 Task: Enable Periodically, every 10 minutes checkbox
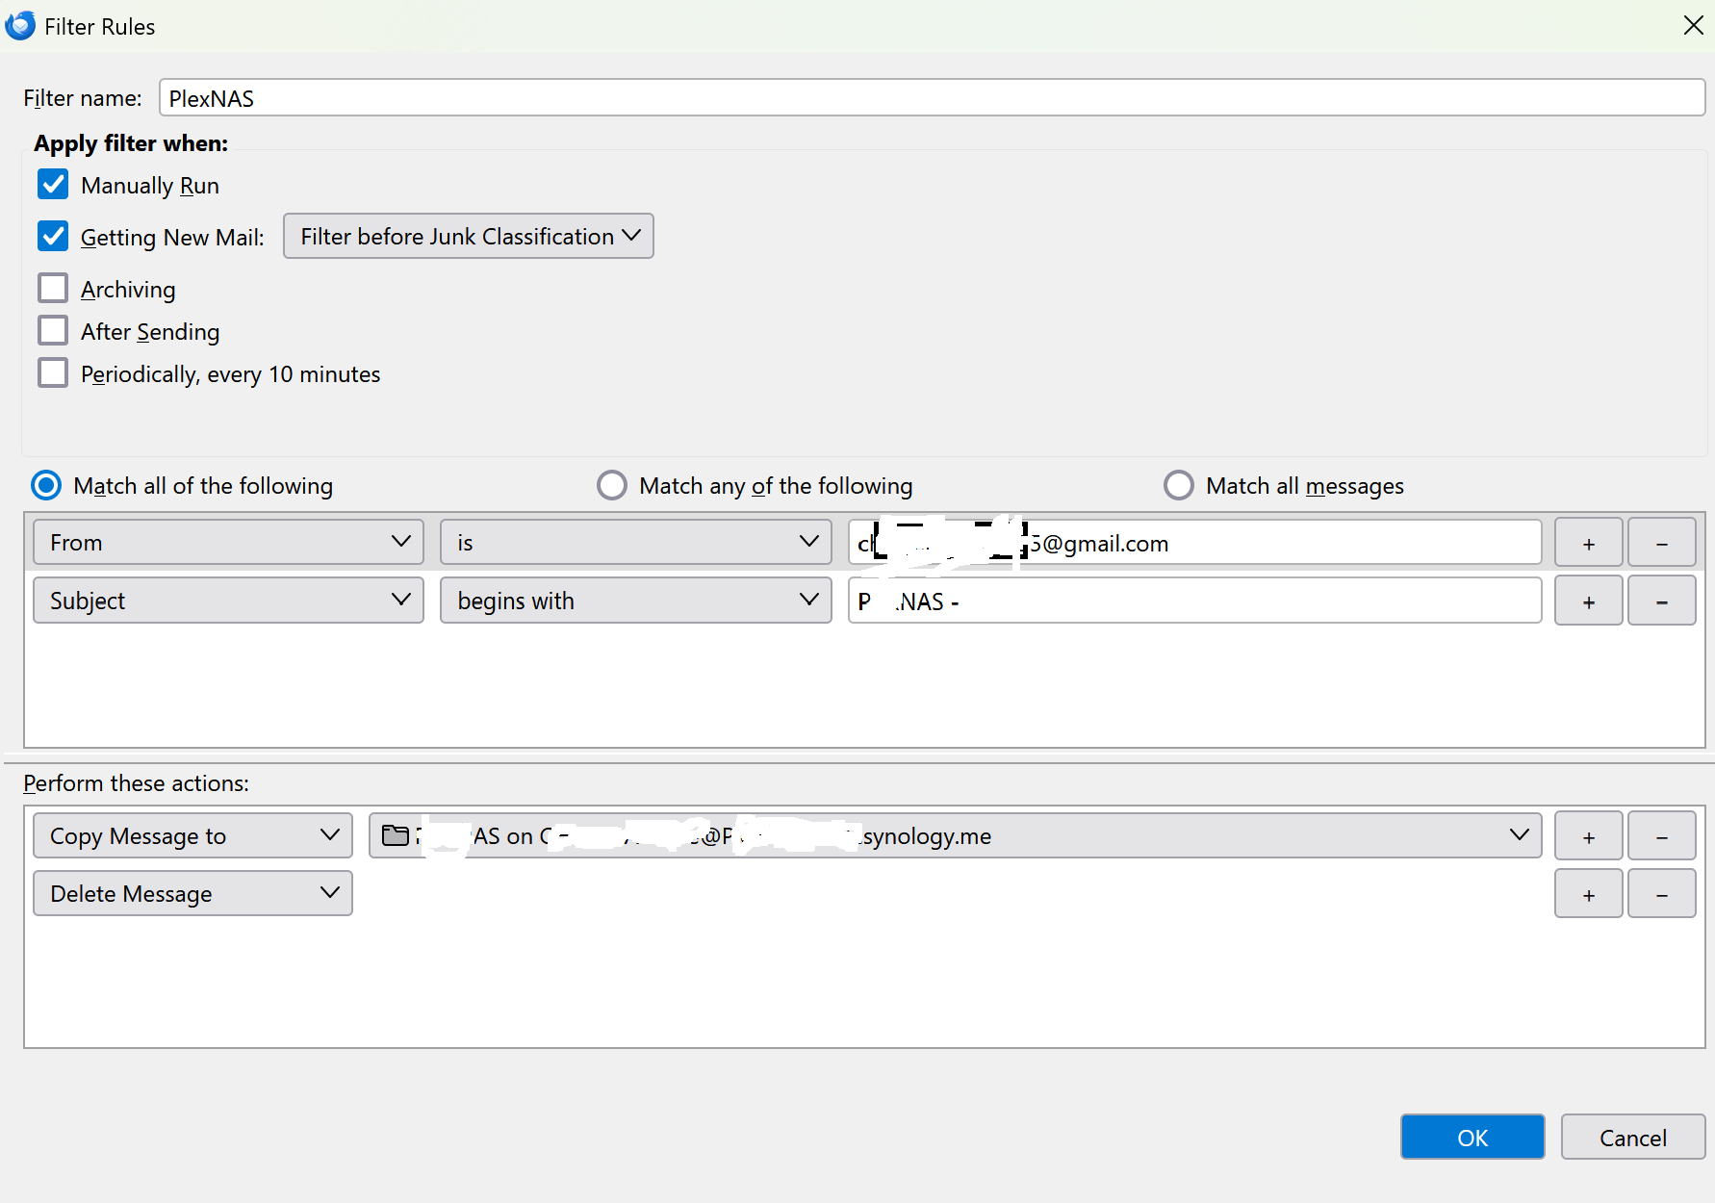click(x=53, y=372)
